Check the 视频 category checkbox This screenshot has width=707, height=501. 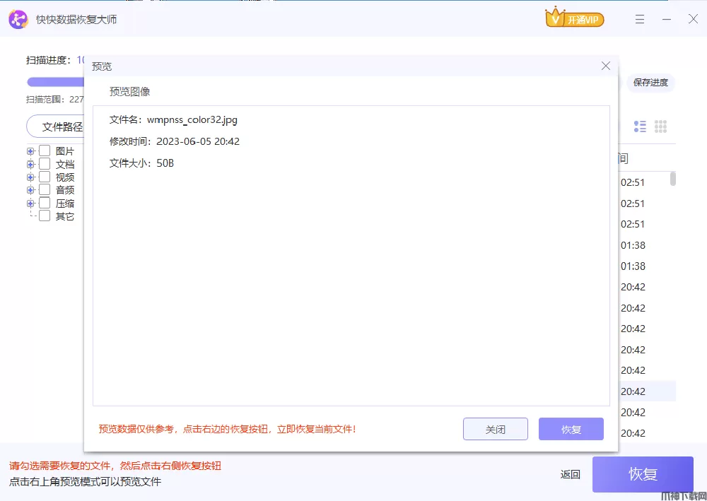coord(44,177)
